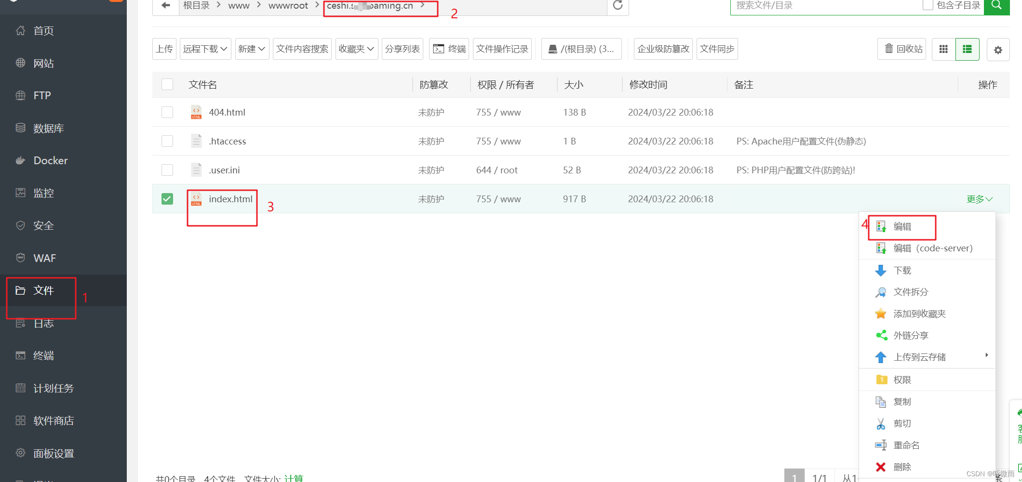Click the 计算 size link
1022x482 pixels.
(x=294, y=478)
